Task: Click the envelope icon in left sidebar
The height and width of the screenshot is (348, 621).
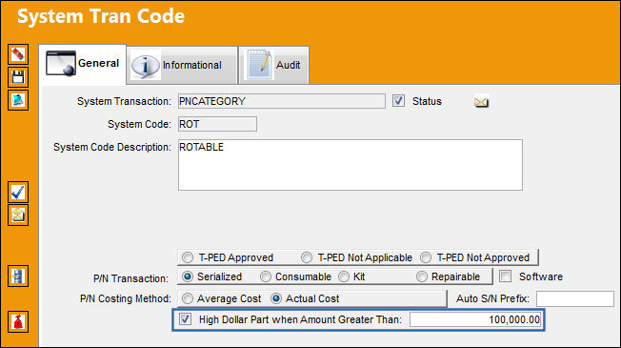Action: click(18, 215)
